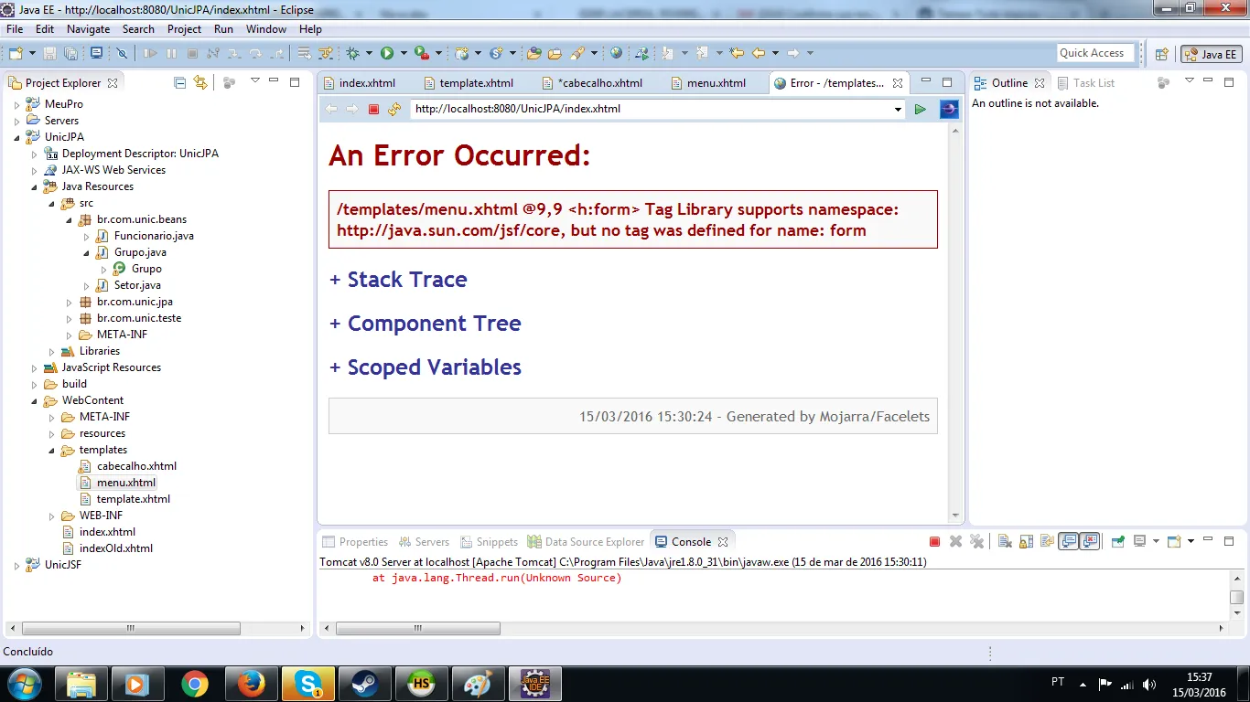The width and height of the screenshot is (1250, 702).
Task: Open the Properties tab in bottom panel
Action: coord(355,542)
